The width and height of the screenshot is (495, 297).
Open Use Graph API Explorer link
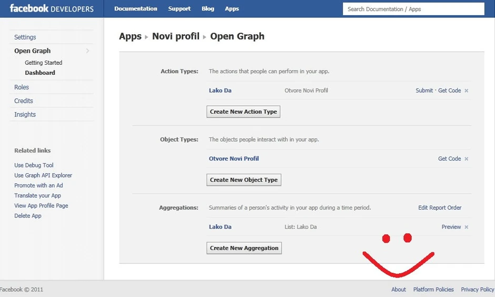(43, 175)
